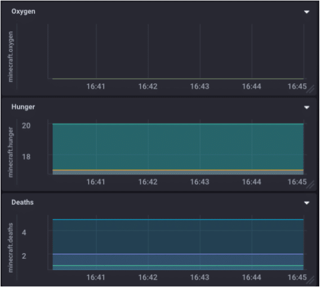The height and width of the screenshot is (287, 321).
Task: Open the Hunger panel dropdown menu
Action: coord(306,107)
